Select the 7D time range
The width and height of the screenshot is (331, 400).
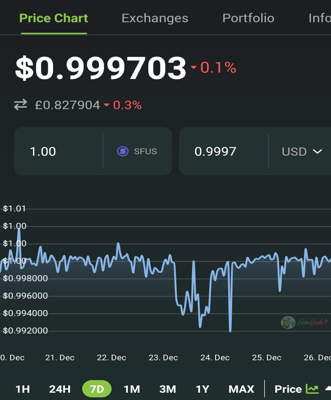pyautogui.click(x=97, y=389)
